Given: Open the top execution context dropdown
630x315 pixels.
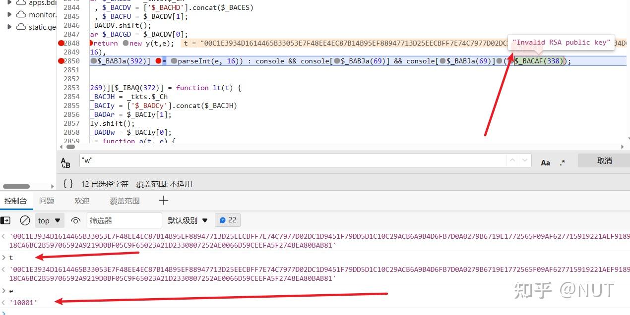Looking at the screenshot, I should (49, 220).
